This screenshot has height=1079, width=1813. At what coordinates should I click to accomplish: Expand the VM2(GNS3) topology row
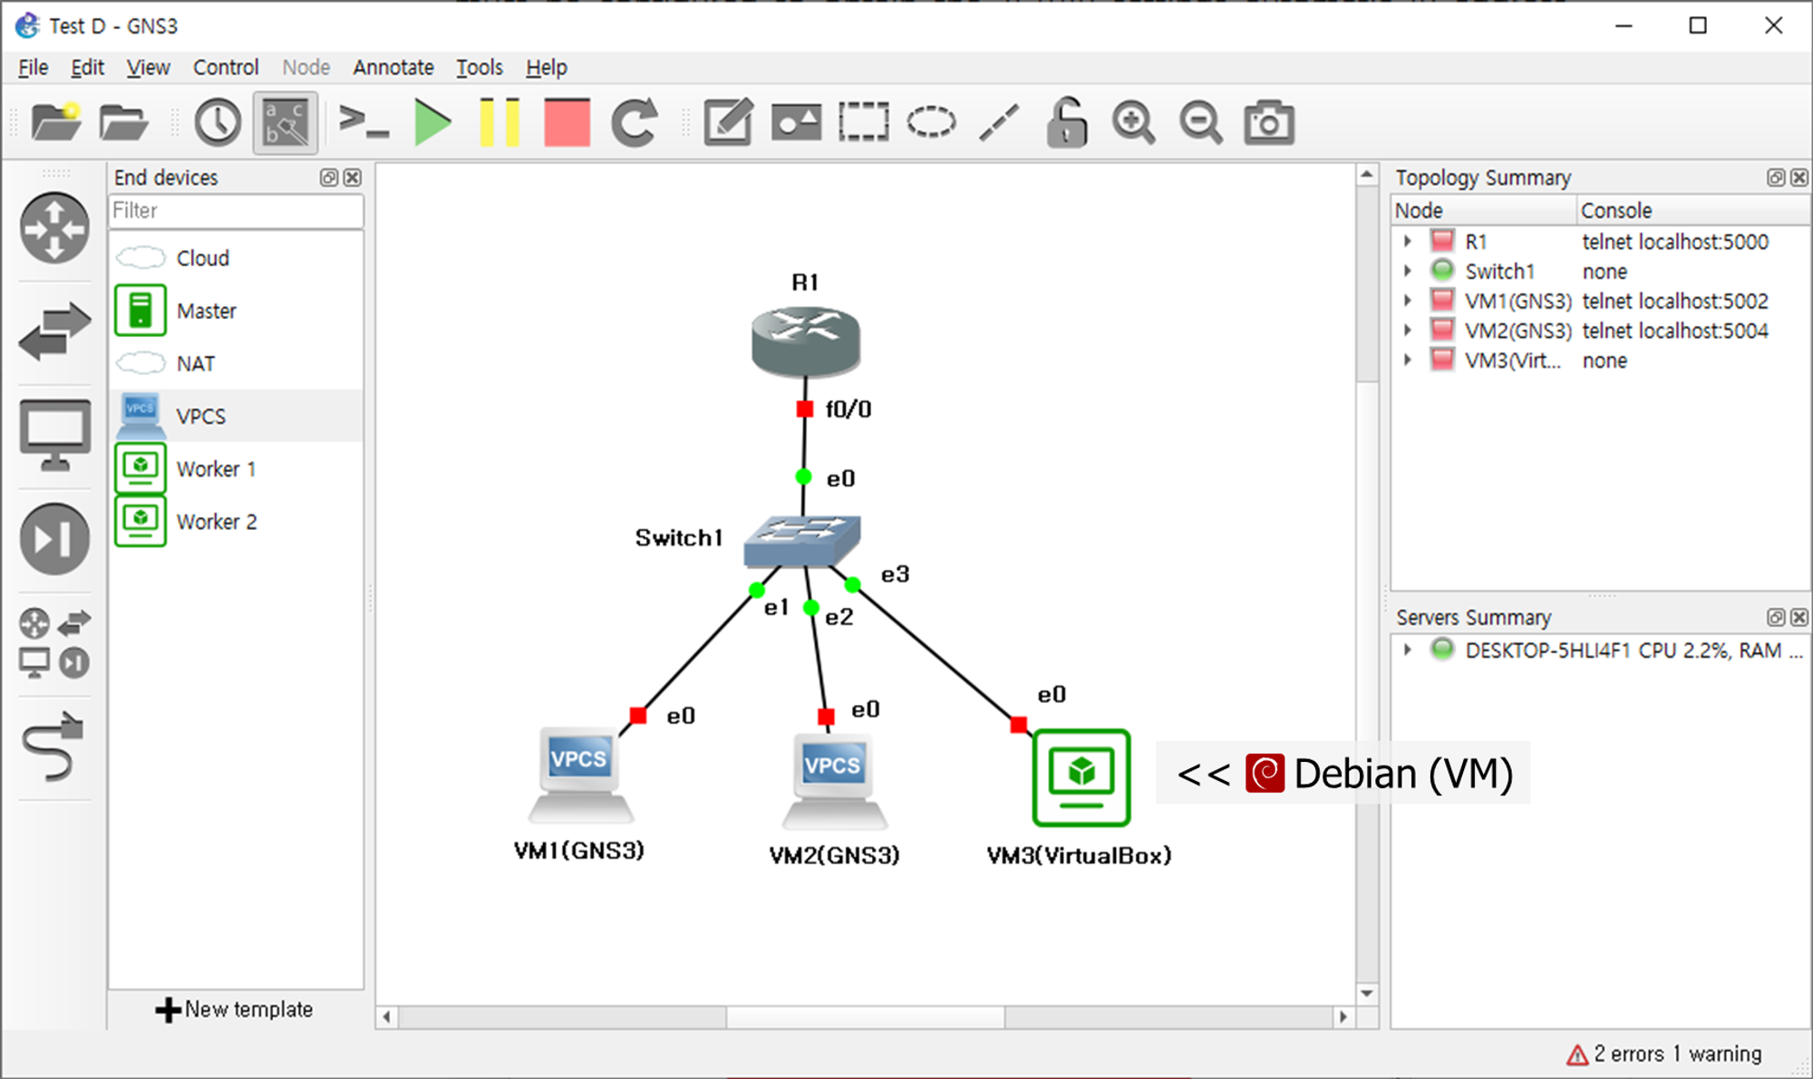click(1408, 330)
